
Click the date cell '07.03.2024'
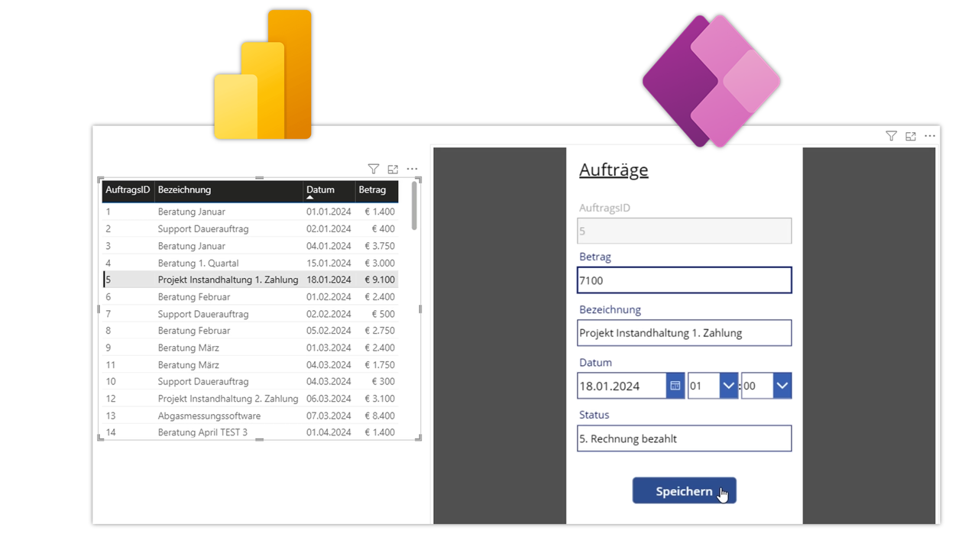[x=329, y=416]
